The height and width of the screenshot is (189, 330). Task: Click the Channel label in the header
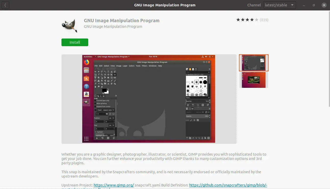pos(254,5)
